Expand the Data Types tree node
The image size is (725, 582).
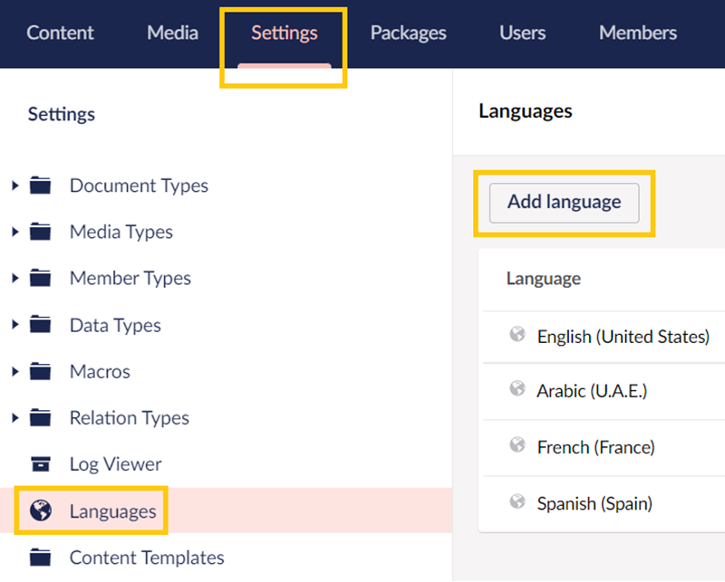tap(14, 324)
